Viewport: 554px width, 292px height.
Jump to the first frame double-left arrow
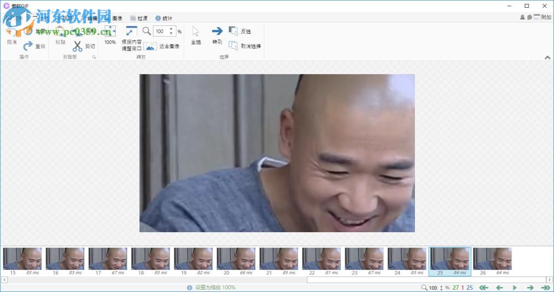(x=484, y=288)
